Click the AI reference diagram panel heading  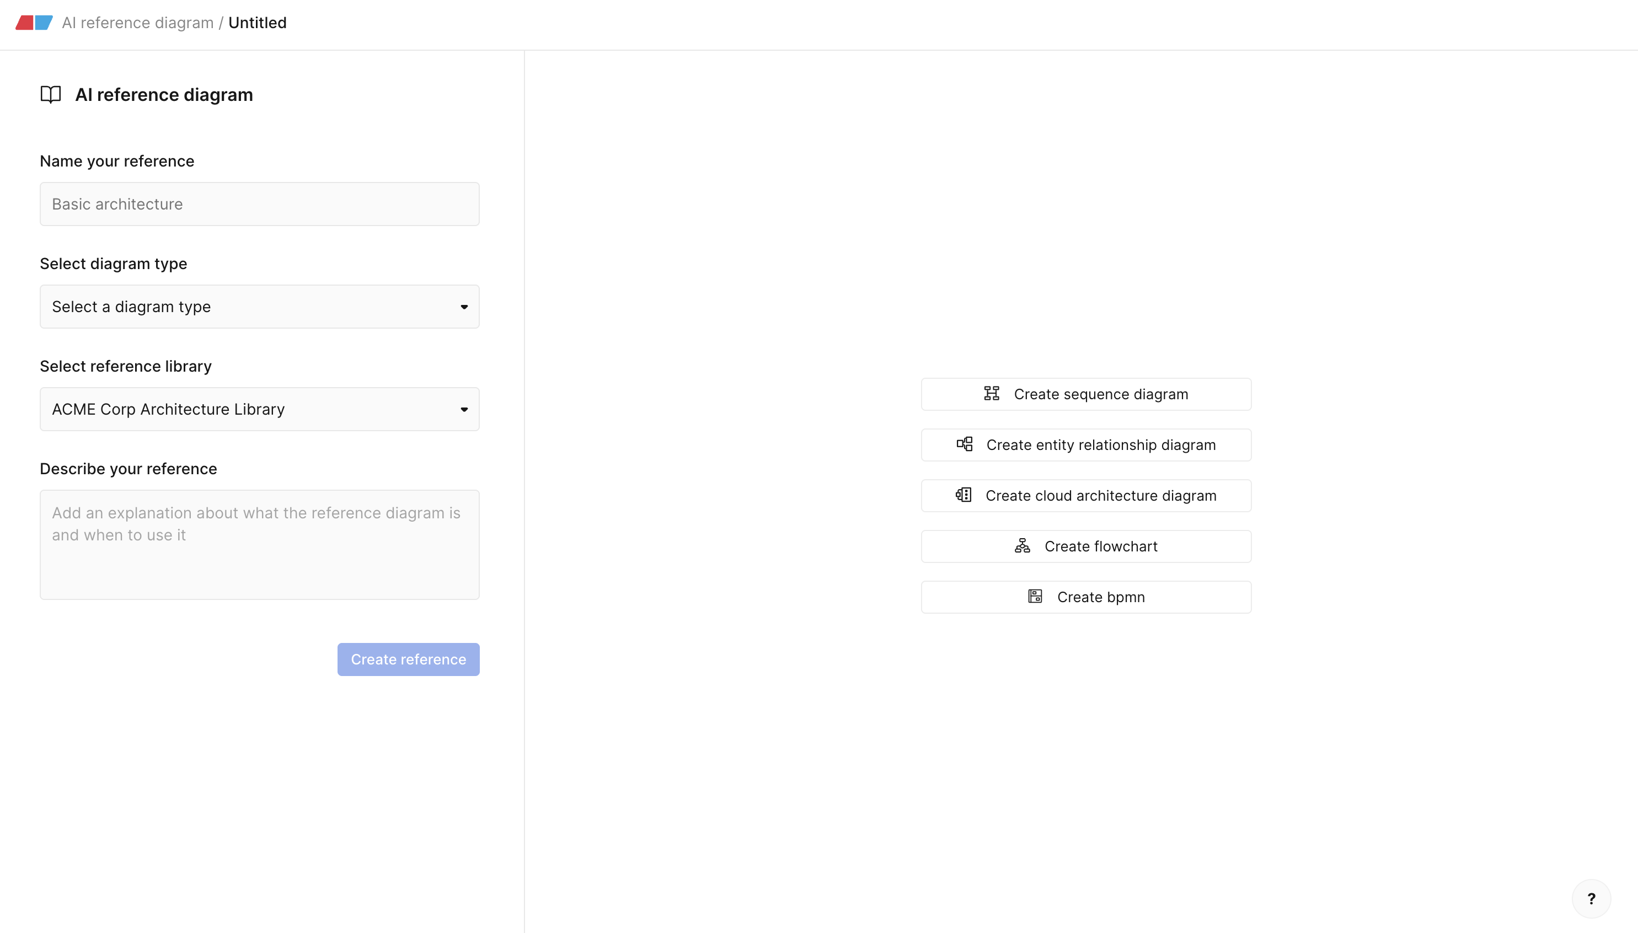(164, 94)
